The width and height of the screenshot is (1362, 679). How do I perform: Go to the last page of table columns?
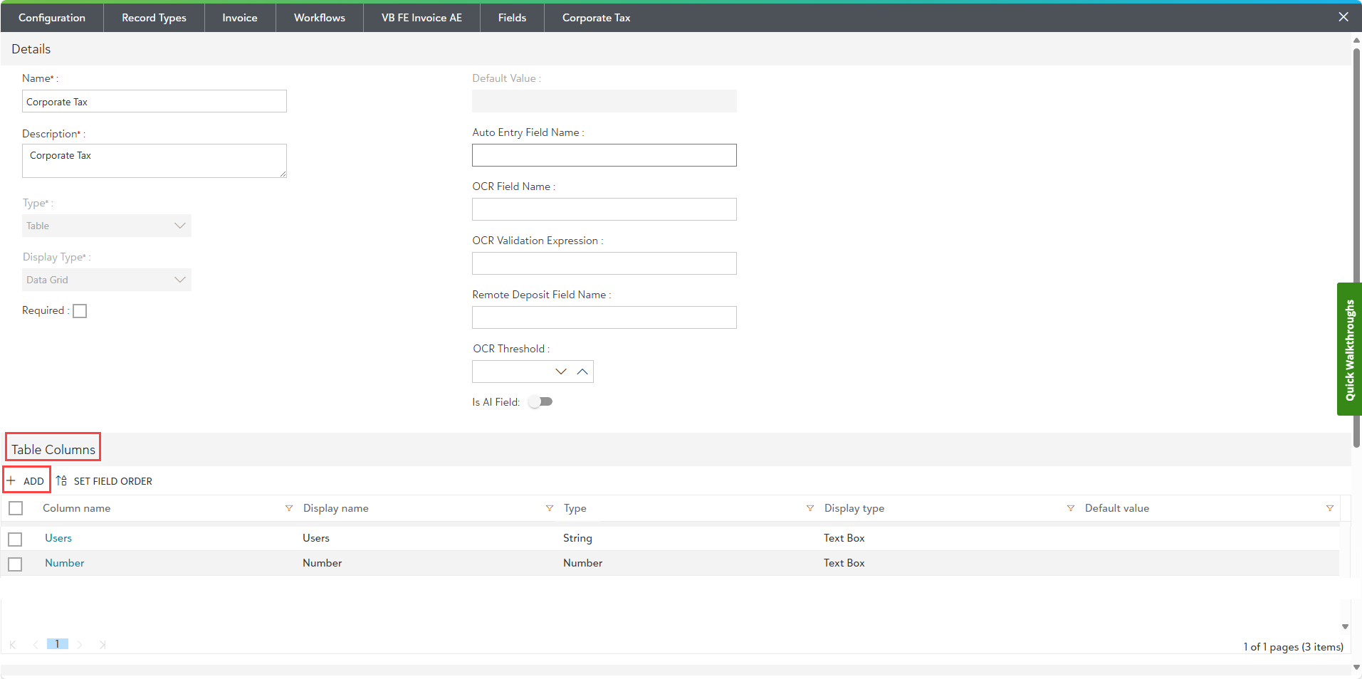click(x=103, y=645)
